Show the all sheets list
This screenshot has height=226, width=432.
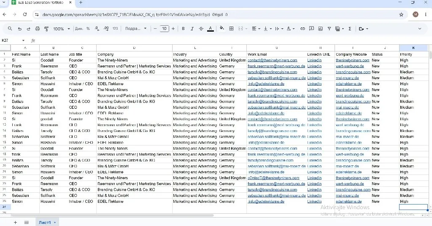pos(27,223)
